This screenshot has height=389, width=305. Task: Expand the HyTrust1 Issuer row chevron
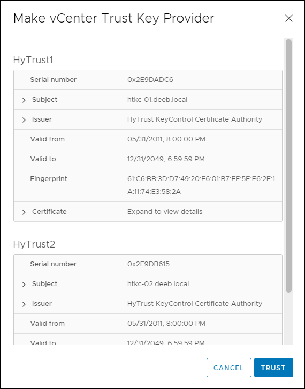tap(24, 120)
